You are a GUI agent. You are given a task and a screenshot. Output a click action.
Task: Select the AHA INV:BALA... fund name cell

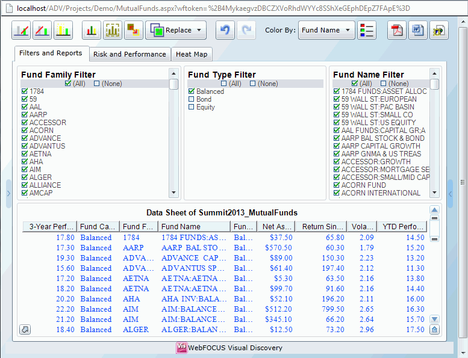pyautogui.click(x=194, y=298)
